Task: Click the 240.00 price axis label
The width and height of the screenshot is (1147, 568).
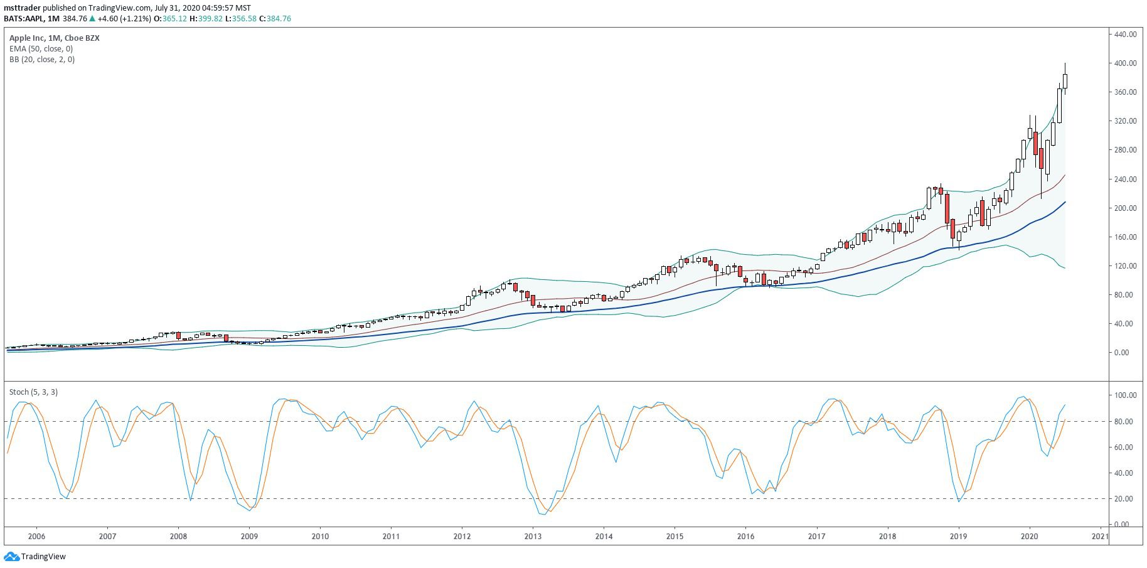Action: coord(1125,180)
